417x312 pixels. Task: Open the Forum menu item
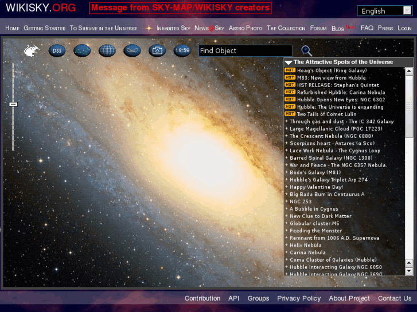[318, 28]
